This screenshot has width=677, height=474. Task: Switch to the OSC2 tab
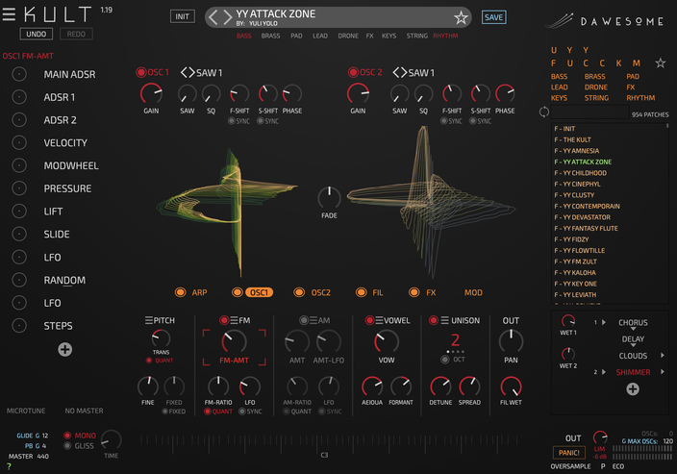(x=321, y=292)
